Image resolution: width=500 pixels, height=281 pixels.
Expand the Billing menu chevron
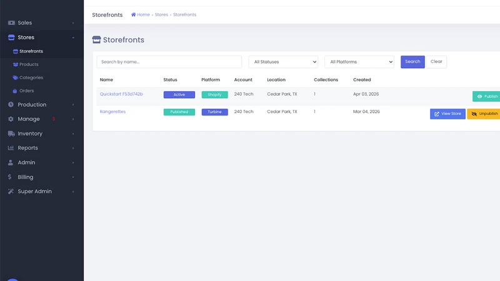(x=73, y=177)
